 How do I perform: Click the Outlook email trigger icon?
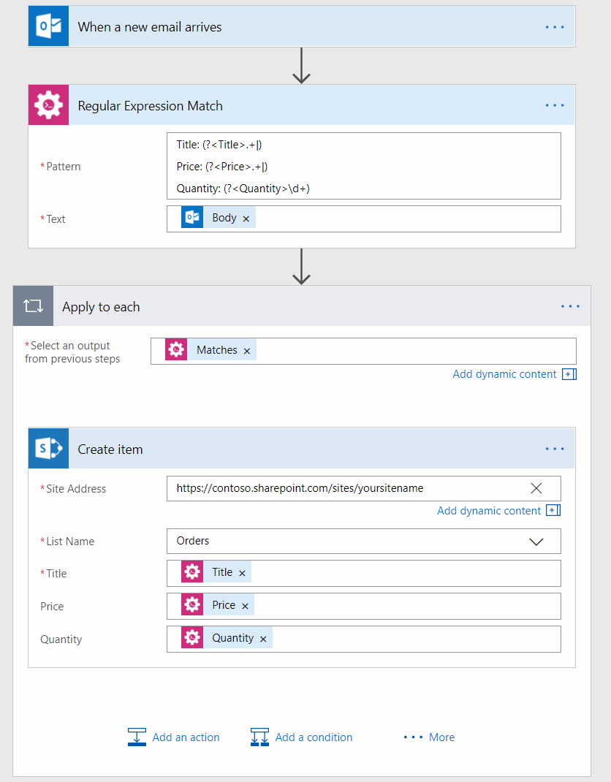tap(48, 26)
